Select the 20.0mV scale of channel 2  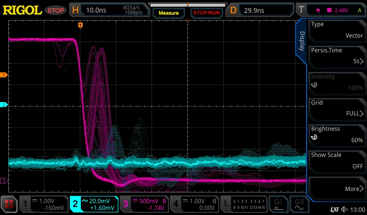pyautogui.click(x=100, y=201)
